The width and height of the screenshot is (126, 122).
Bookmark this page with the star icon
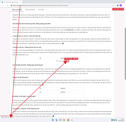click(113, 6)
